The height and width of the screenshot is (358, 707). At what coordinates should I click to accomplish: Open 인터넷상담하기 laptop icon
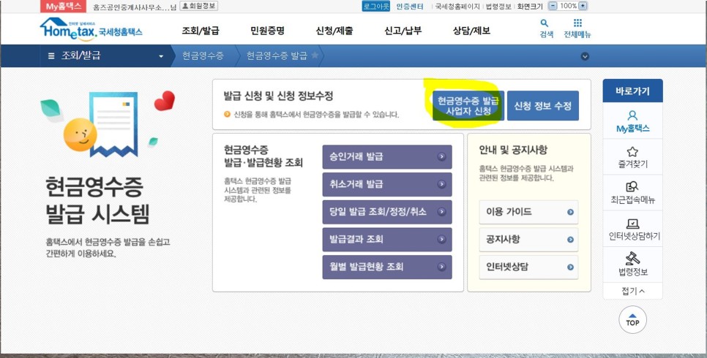pos(632,224)
